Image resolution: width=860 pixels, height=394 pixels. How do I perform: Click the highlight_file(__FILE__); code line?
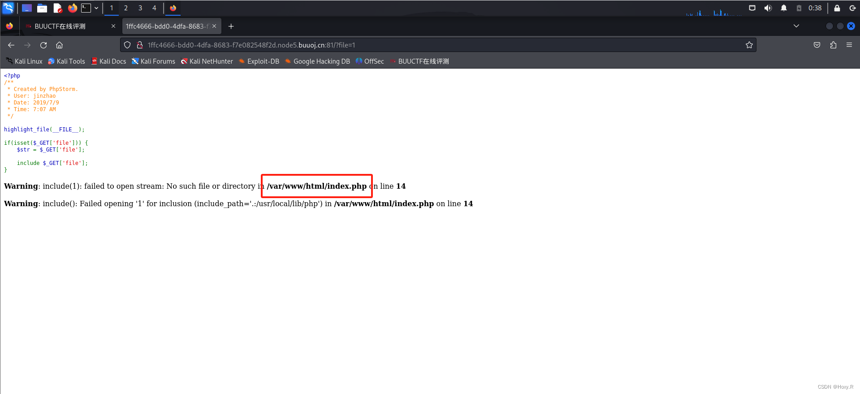pos(44,130)
